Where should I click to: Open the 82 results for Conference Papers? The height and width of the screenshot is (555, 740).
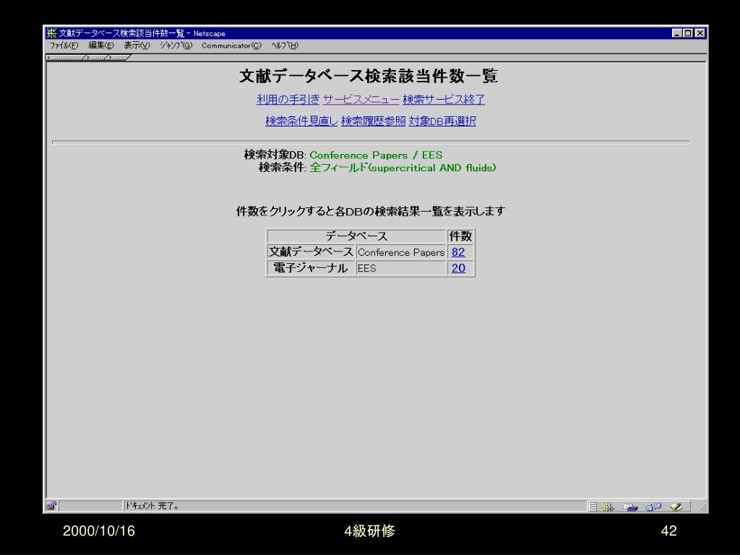coord(458,252)
